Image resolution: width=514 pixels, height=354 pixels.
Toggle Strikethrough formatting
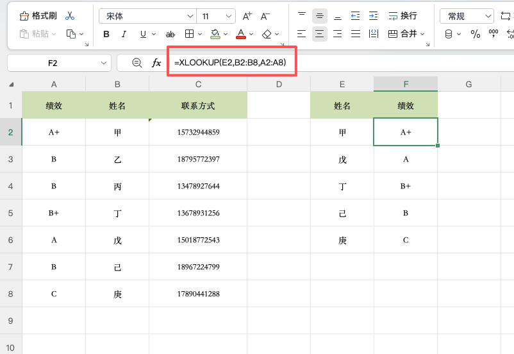pos(170,34)
